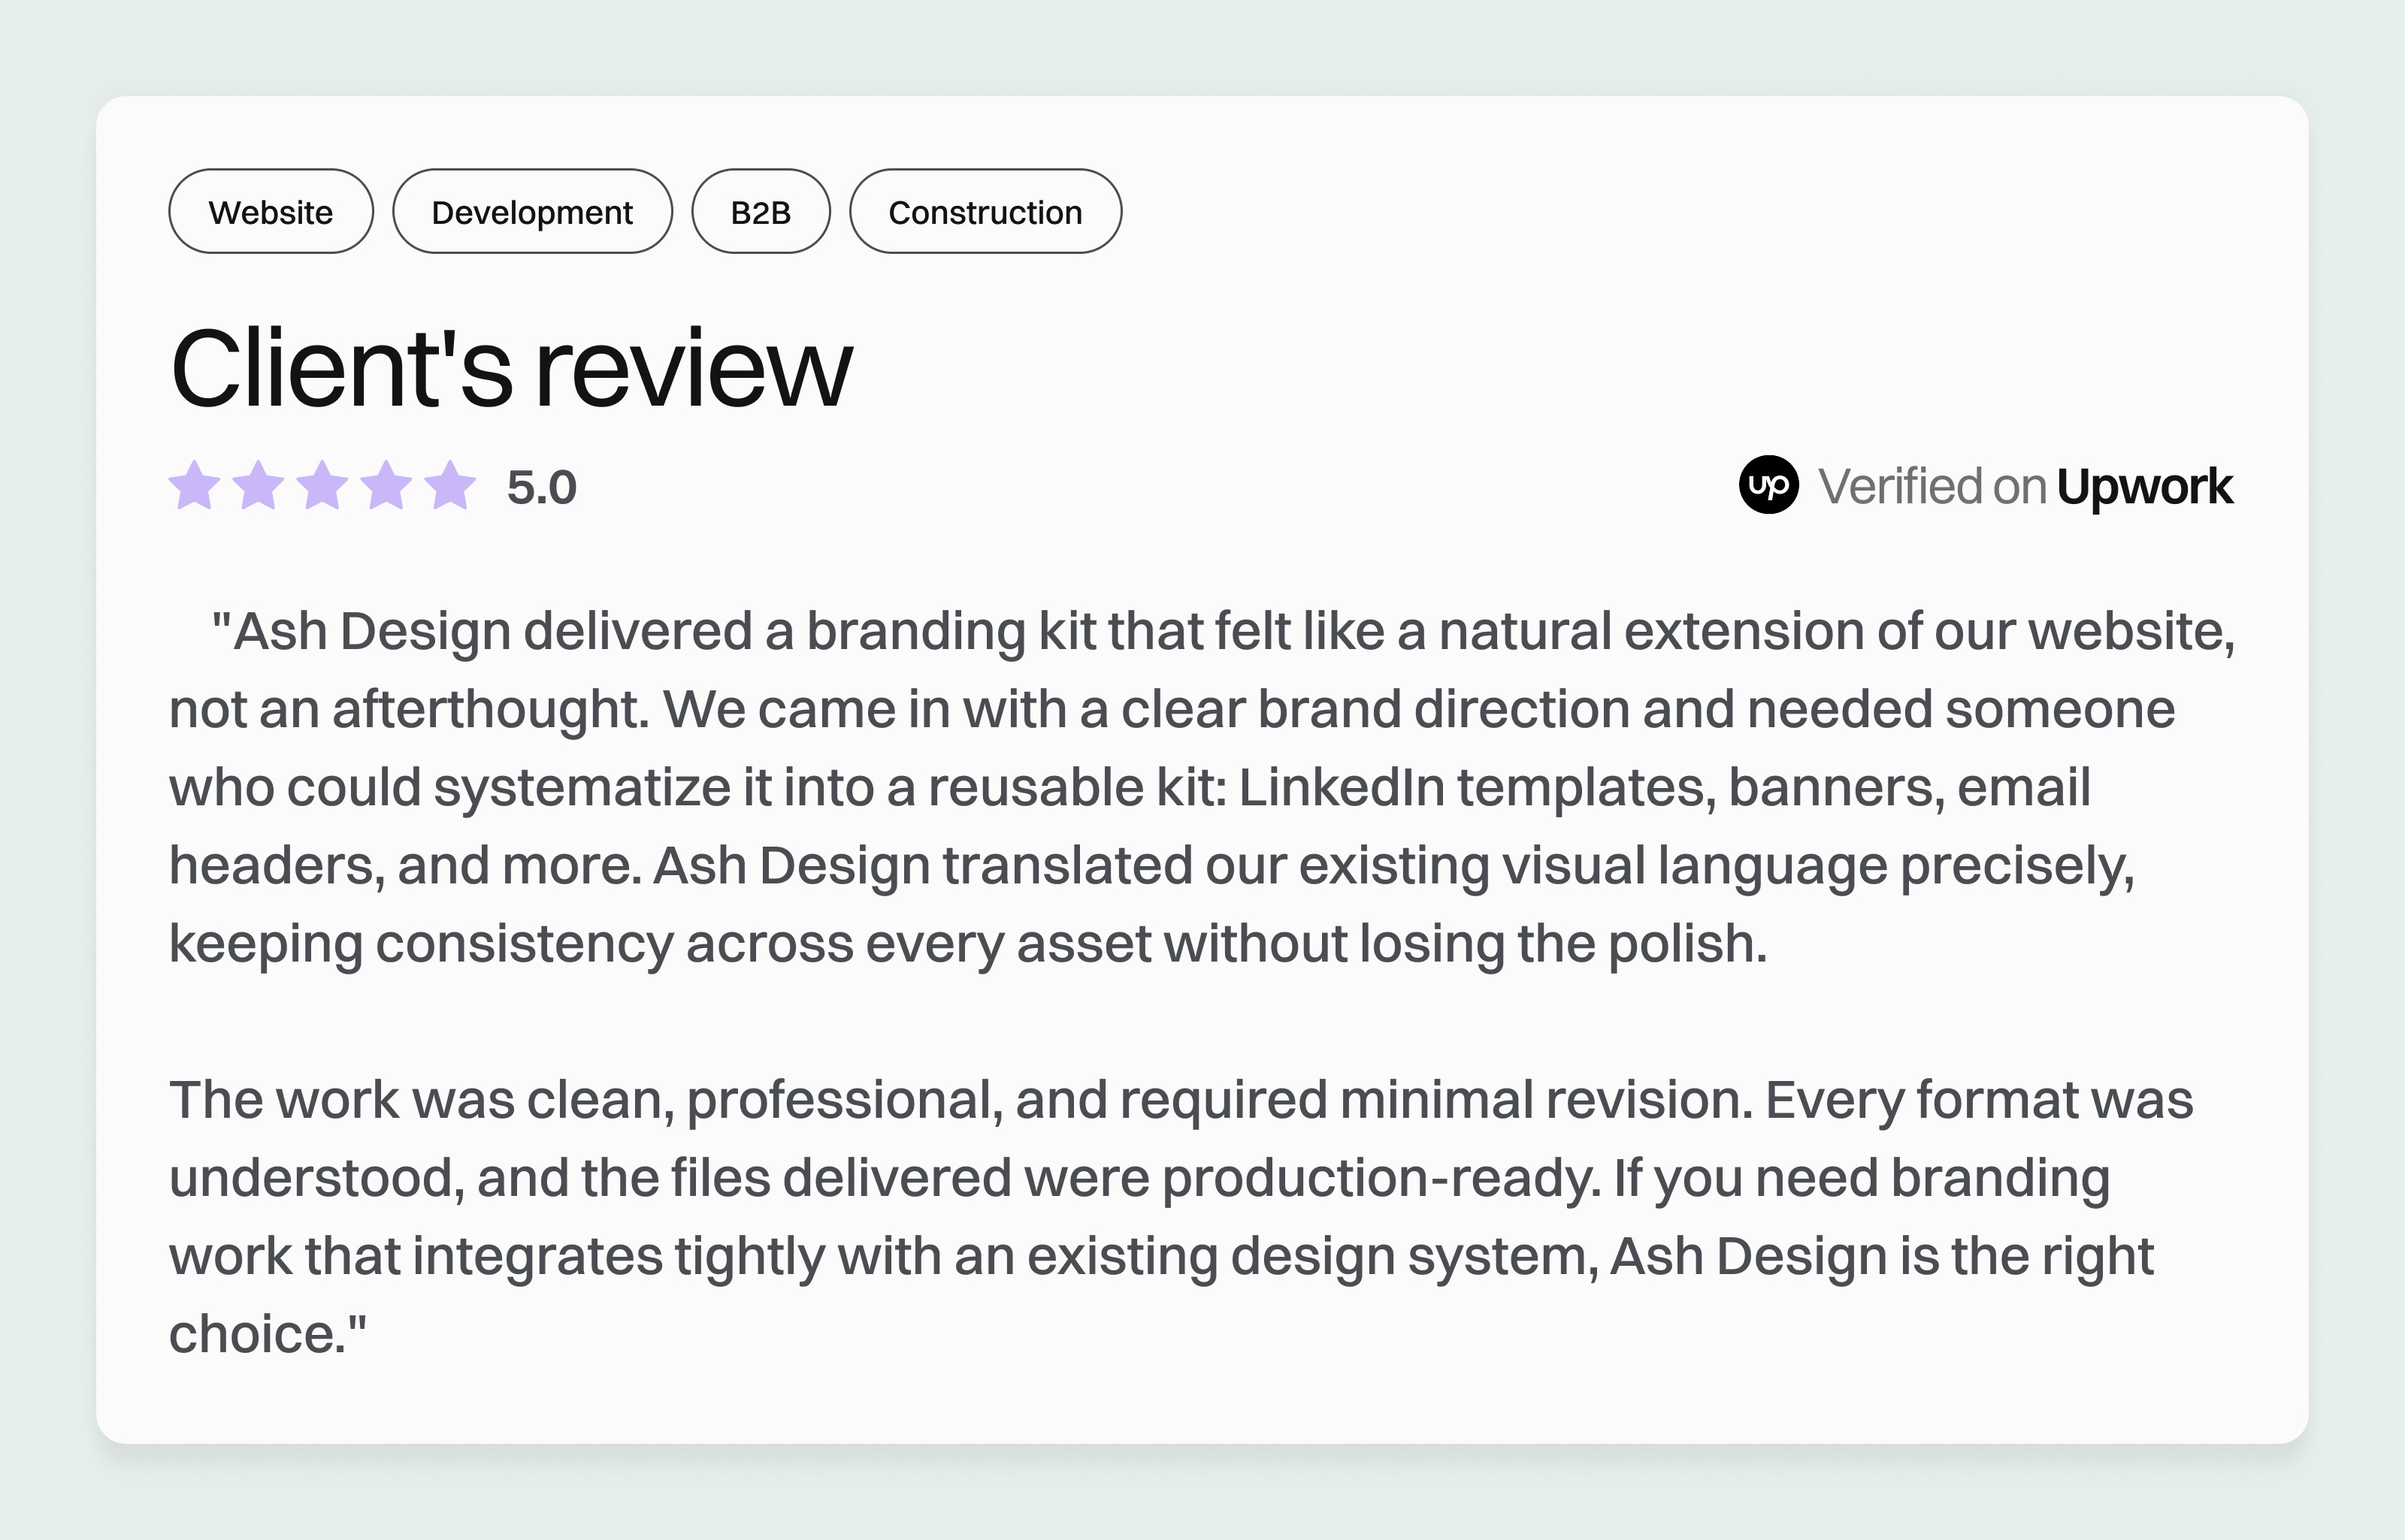Image resolution: width=2405 pixels, height=1540 pixels.
Task: Select the B2B tag pill
Action: (x=761, y=211)
